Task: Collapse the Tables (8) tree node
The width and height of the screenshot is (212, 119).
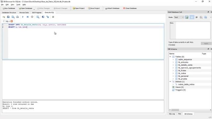Action: (170, 57)
